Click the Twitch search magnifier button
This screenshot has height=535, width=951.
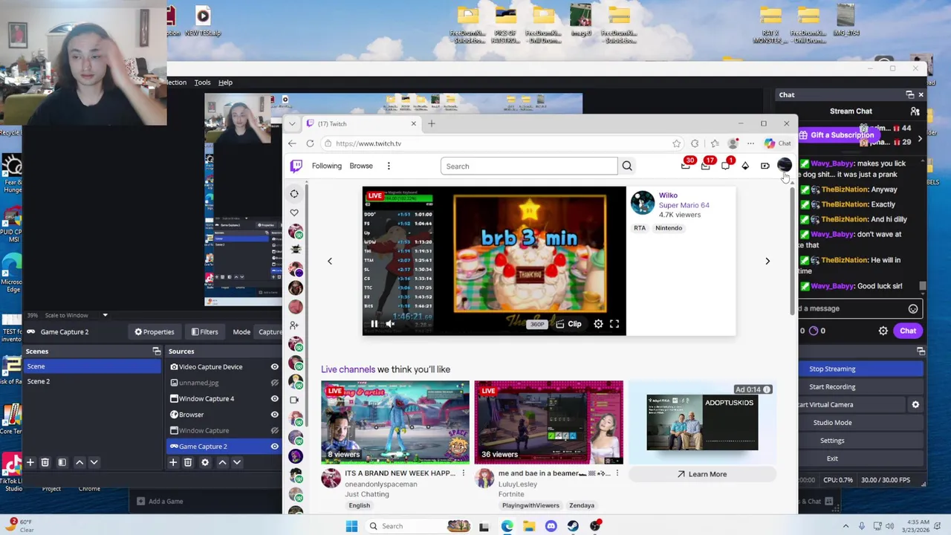click(x=627, y=166)
